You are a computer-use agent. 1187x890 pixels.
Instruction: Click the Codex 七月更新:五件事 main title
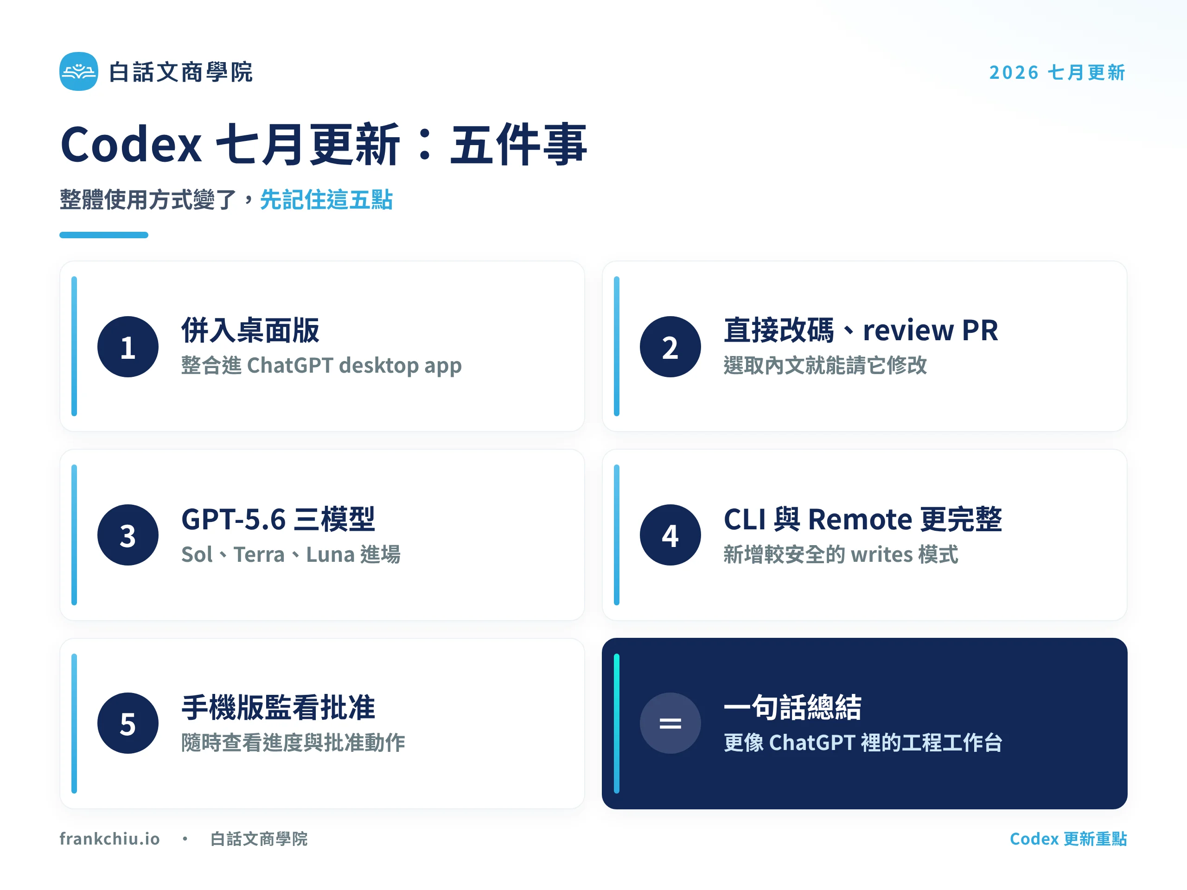tap(324, 144)
